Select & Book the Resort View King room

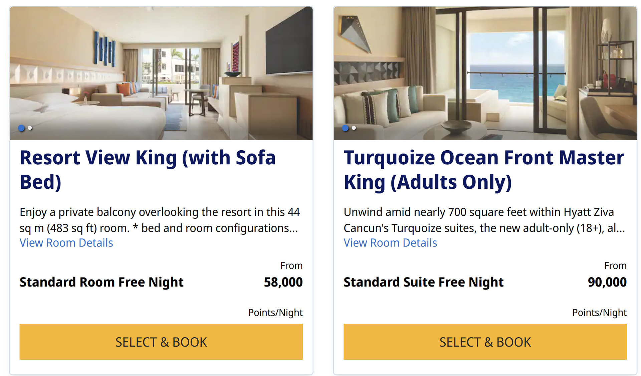(x=161, y=342)
